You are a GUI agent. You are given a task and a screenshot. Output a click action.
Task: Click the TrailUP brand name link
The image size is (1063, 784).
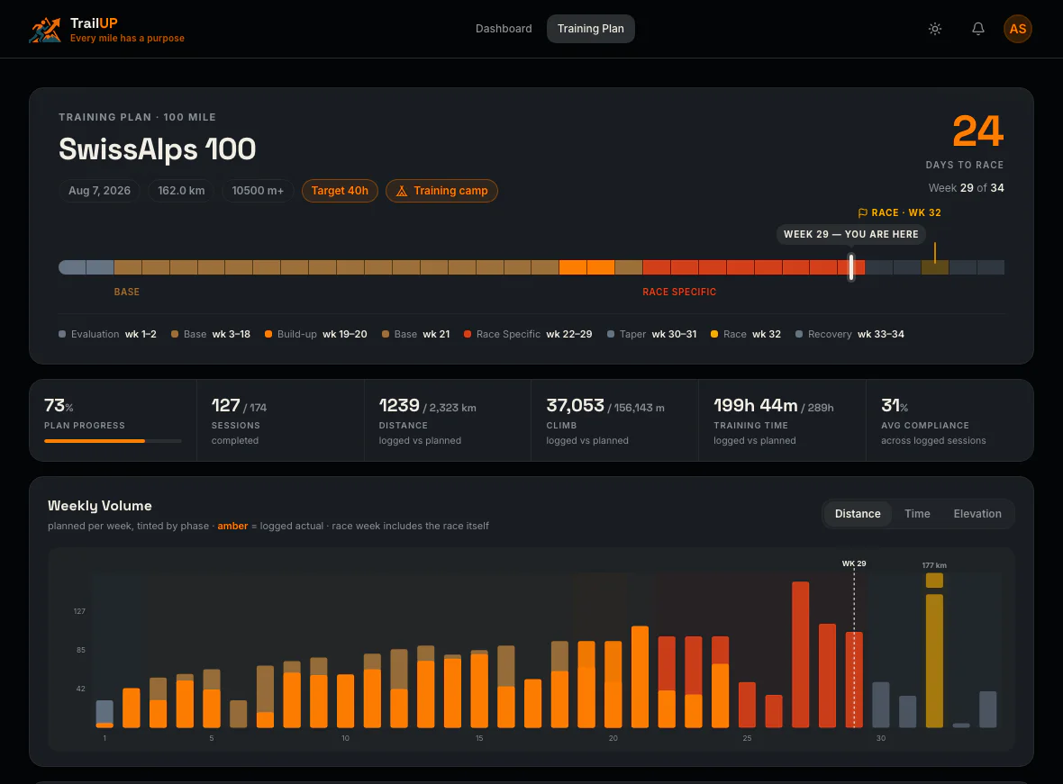94,23
